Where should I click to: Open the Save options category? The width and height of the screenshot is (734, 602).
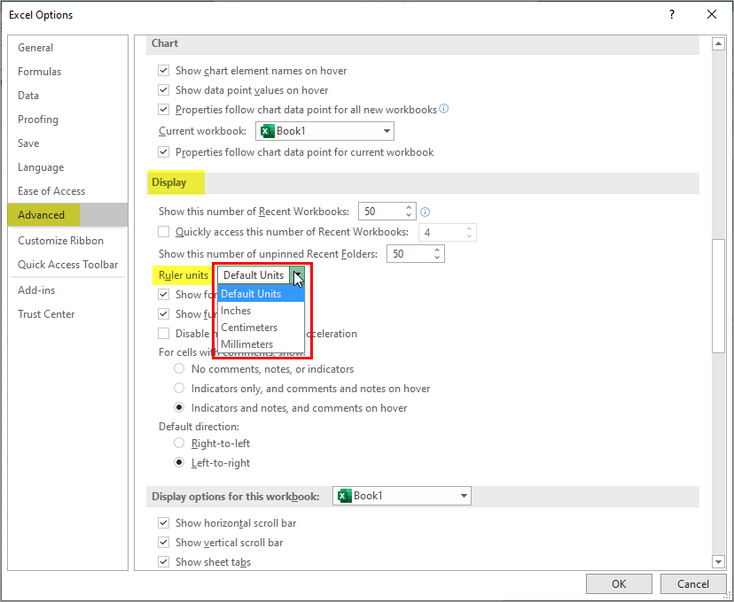68,143
